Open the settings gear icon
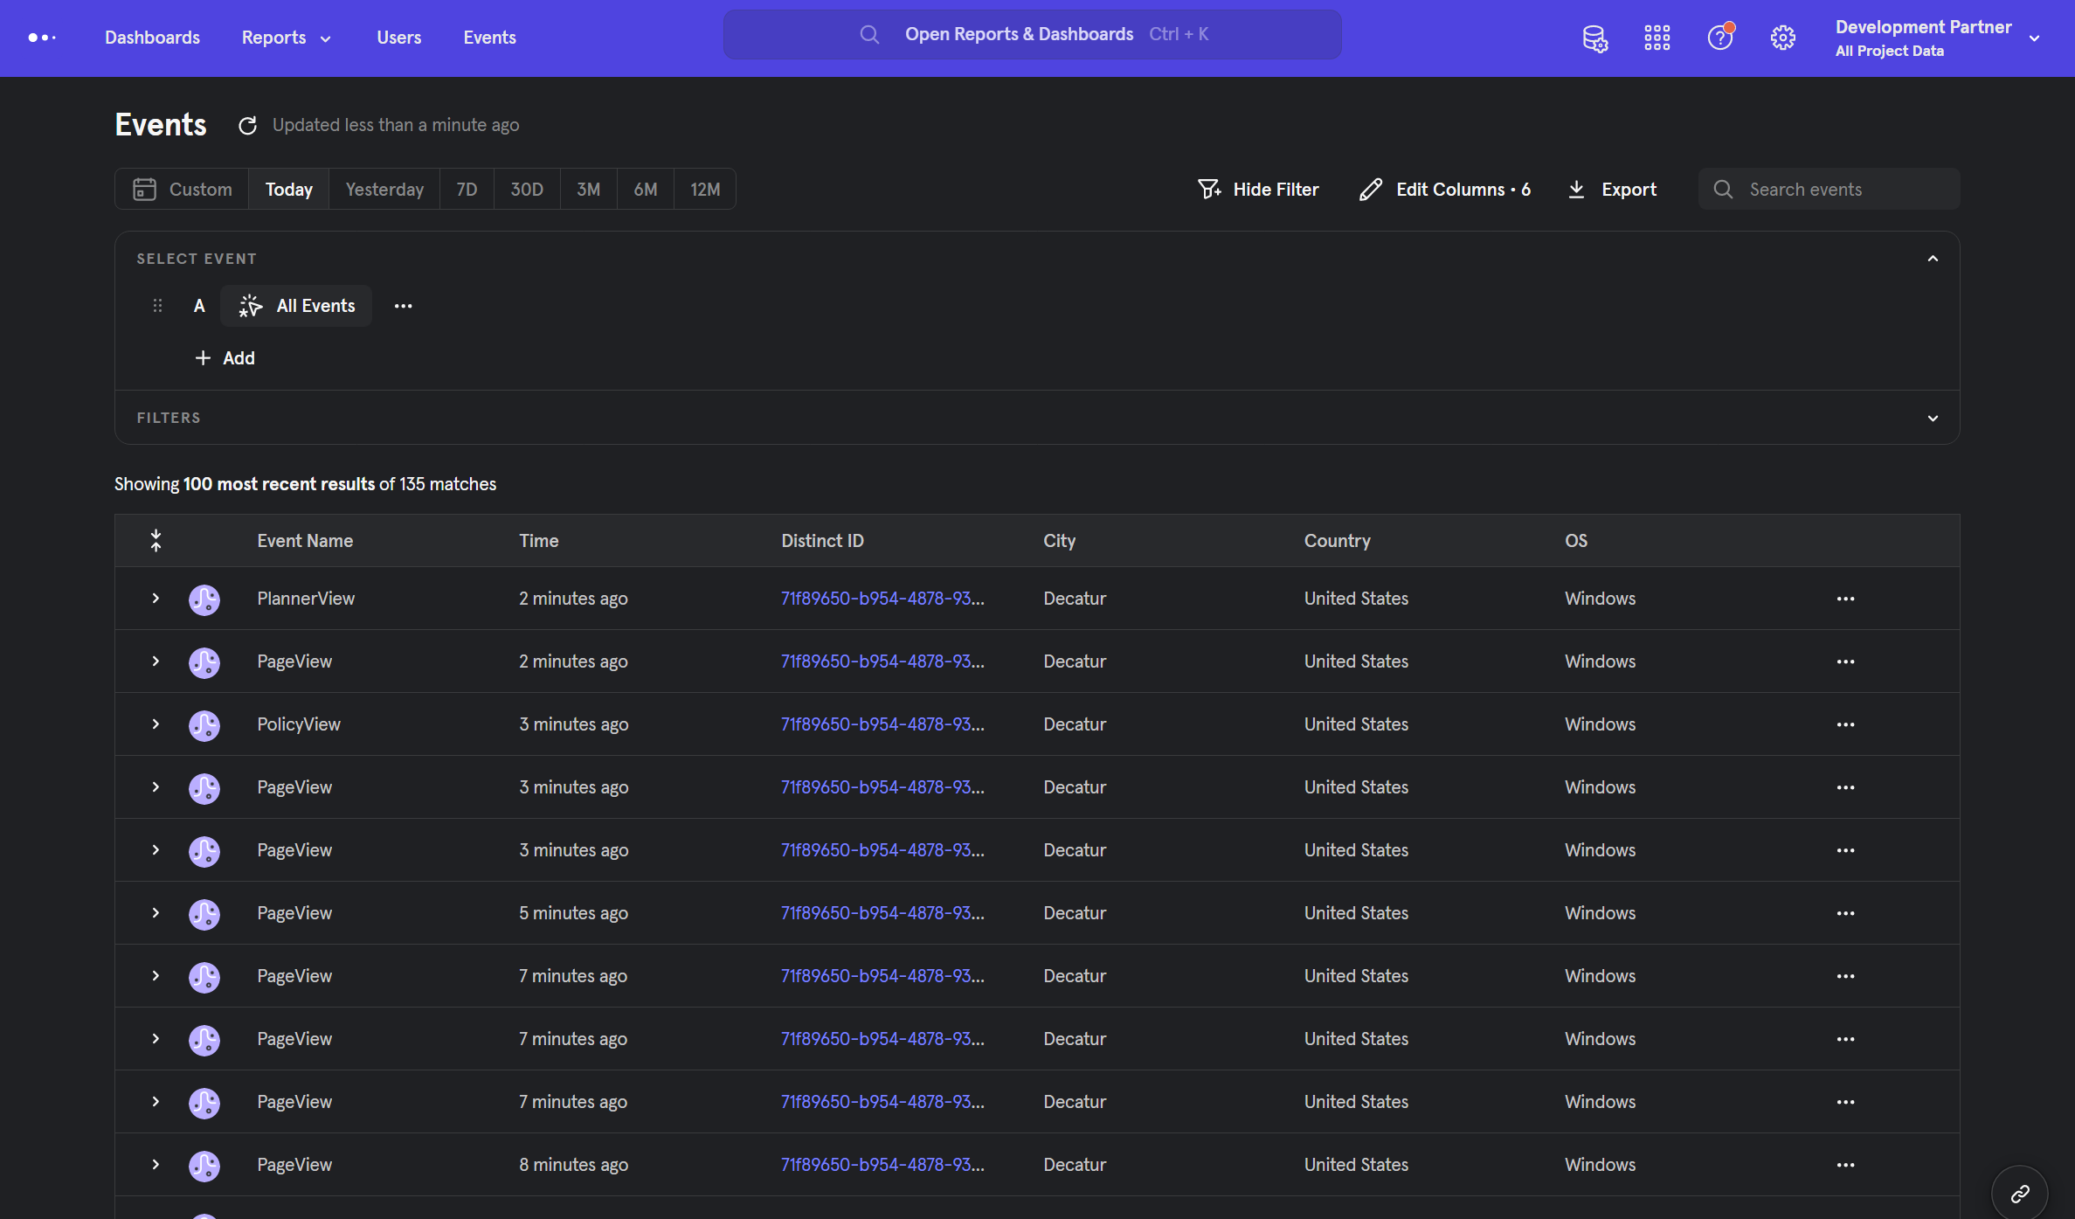The image size is (2075, 1219). point(1782,38)
